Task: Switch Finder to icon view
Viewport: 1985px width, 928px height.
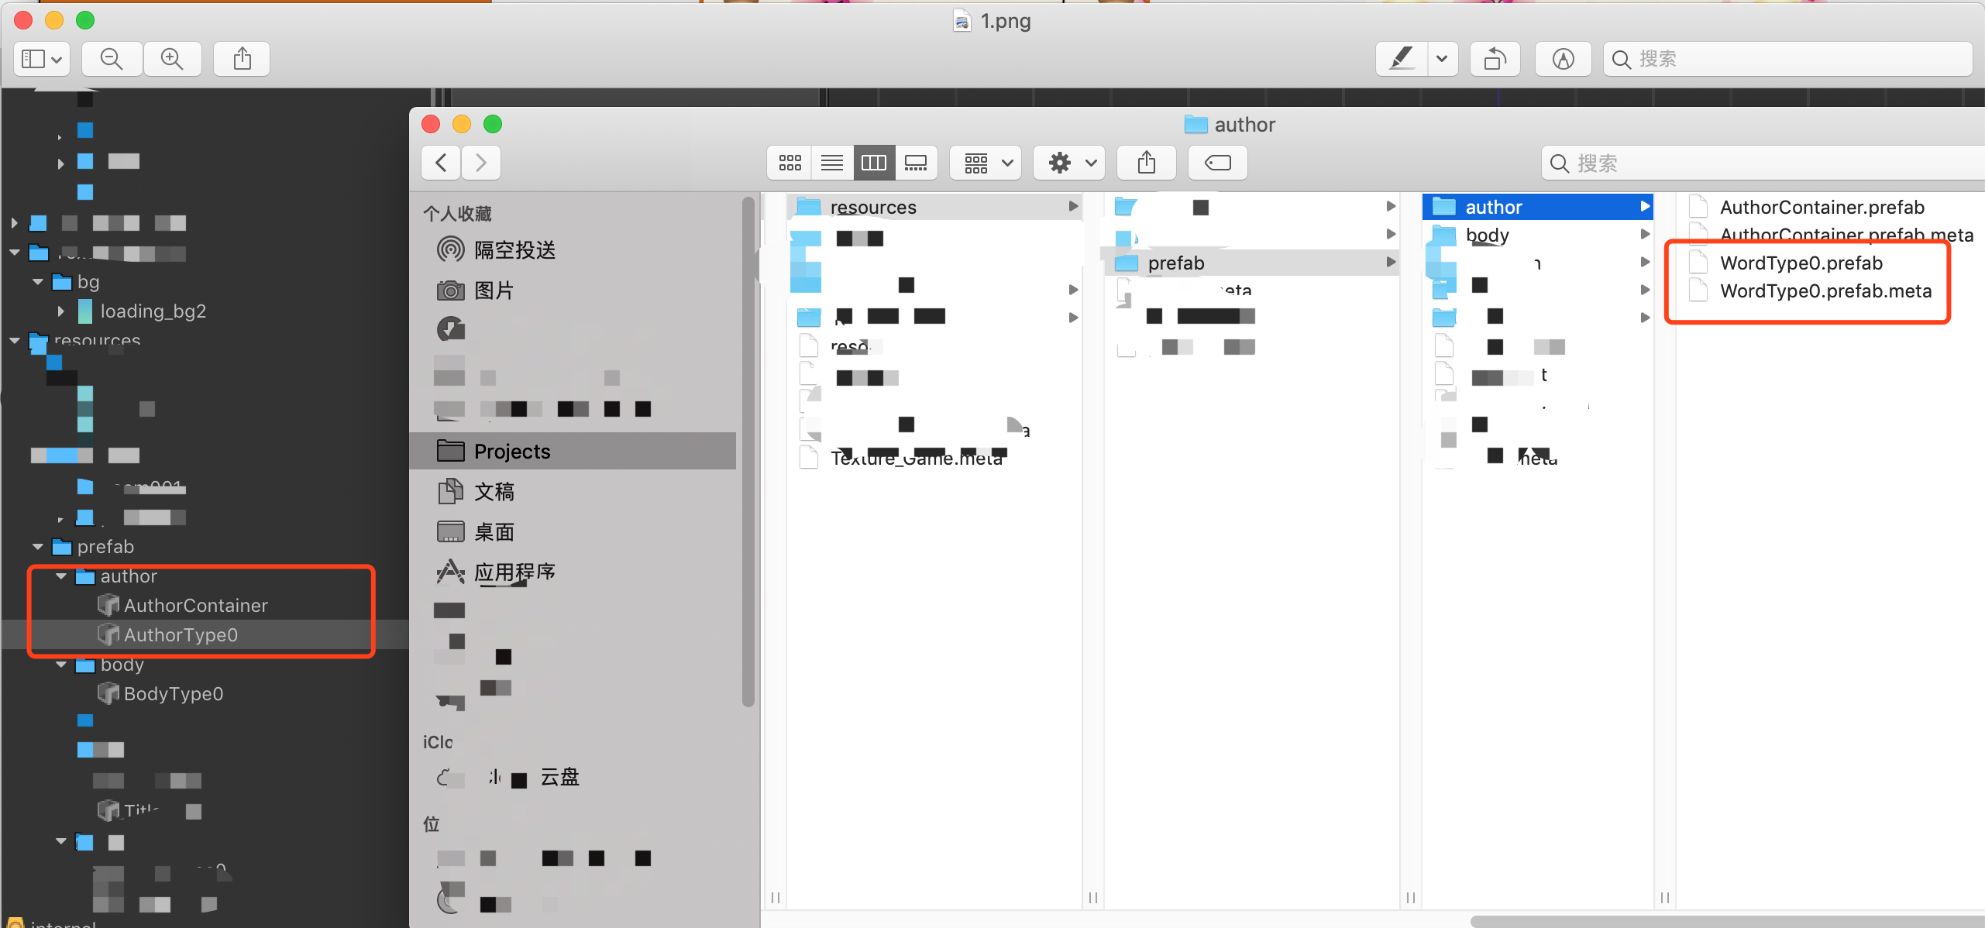Action: tap(790, 163)
